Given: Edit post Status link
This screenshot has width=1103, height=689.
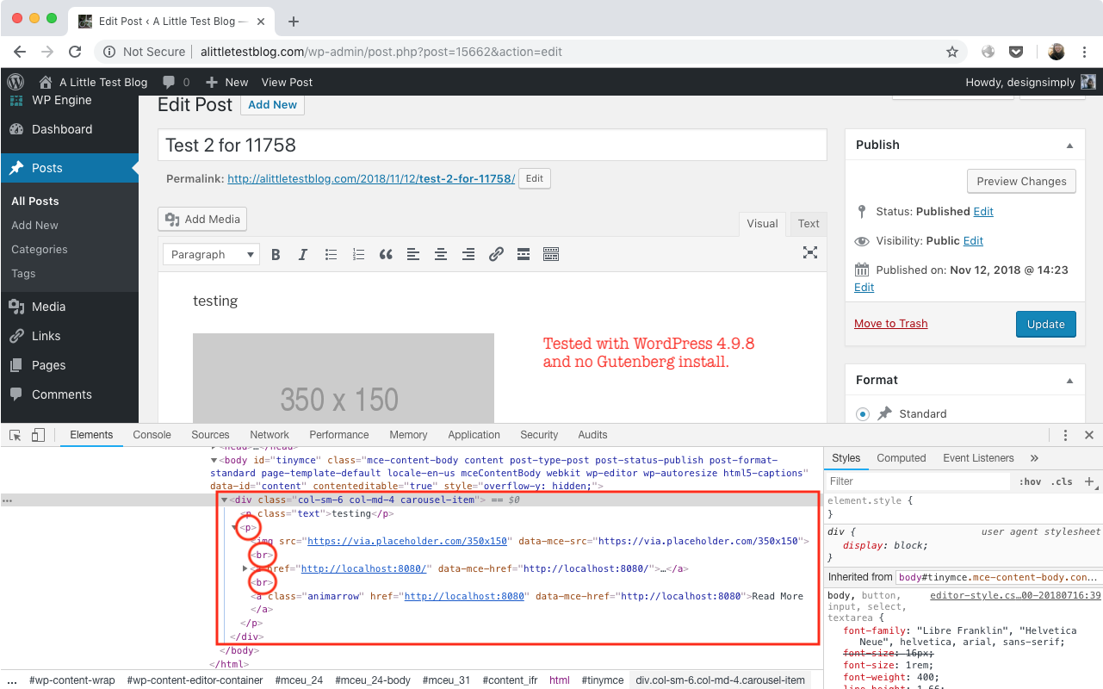Looking at the screenshot, I should point(983,211).
